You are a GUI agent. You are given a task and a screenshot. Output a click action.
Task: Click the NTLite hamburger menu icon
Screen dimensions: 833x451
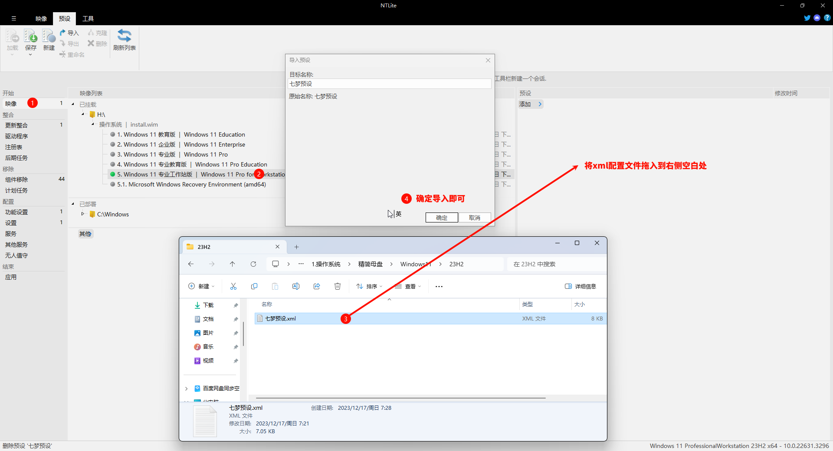coord(14,19)
